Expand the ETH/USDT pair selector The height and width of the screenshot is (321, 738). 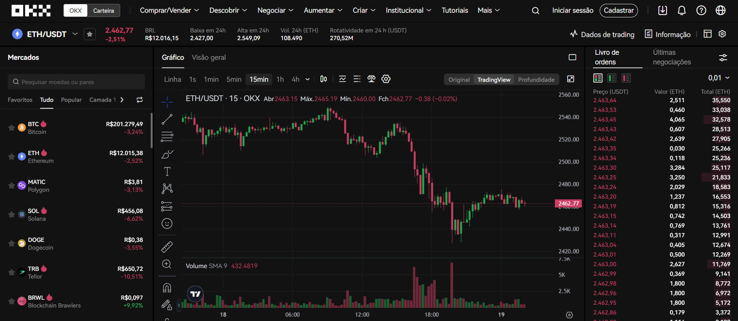tap(75, 34)
